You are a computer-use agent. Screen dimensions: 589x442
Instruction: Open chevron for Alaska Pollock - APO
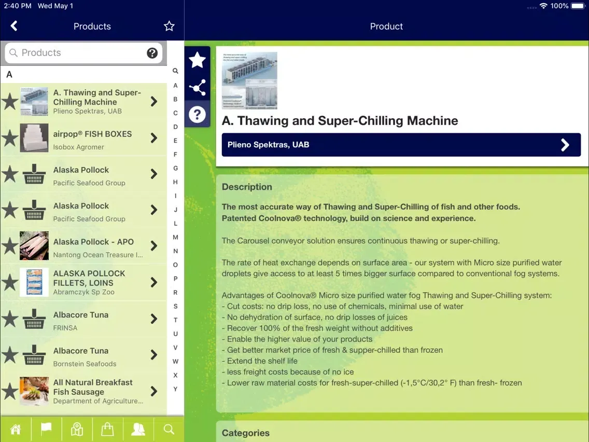(x=153, y=246)
